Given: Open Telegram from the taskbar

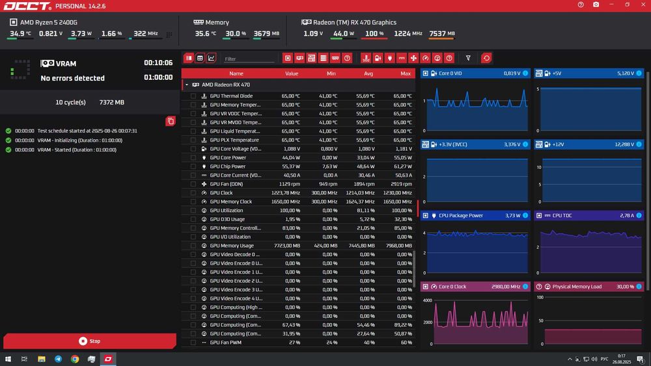Looking at the screenshot, I should point(58,359).
